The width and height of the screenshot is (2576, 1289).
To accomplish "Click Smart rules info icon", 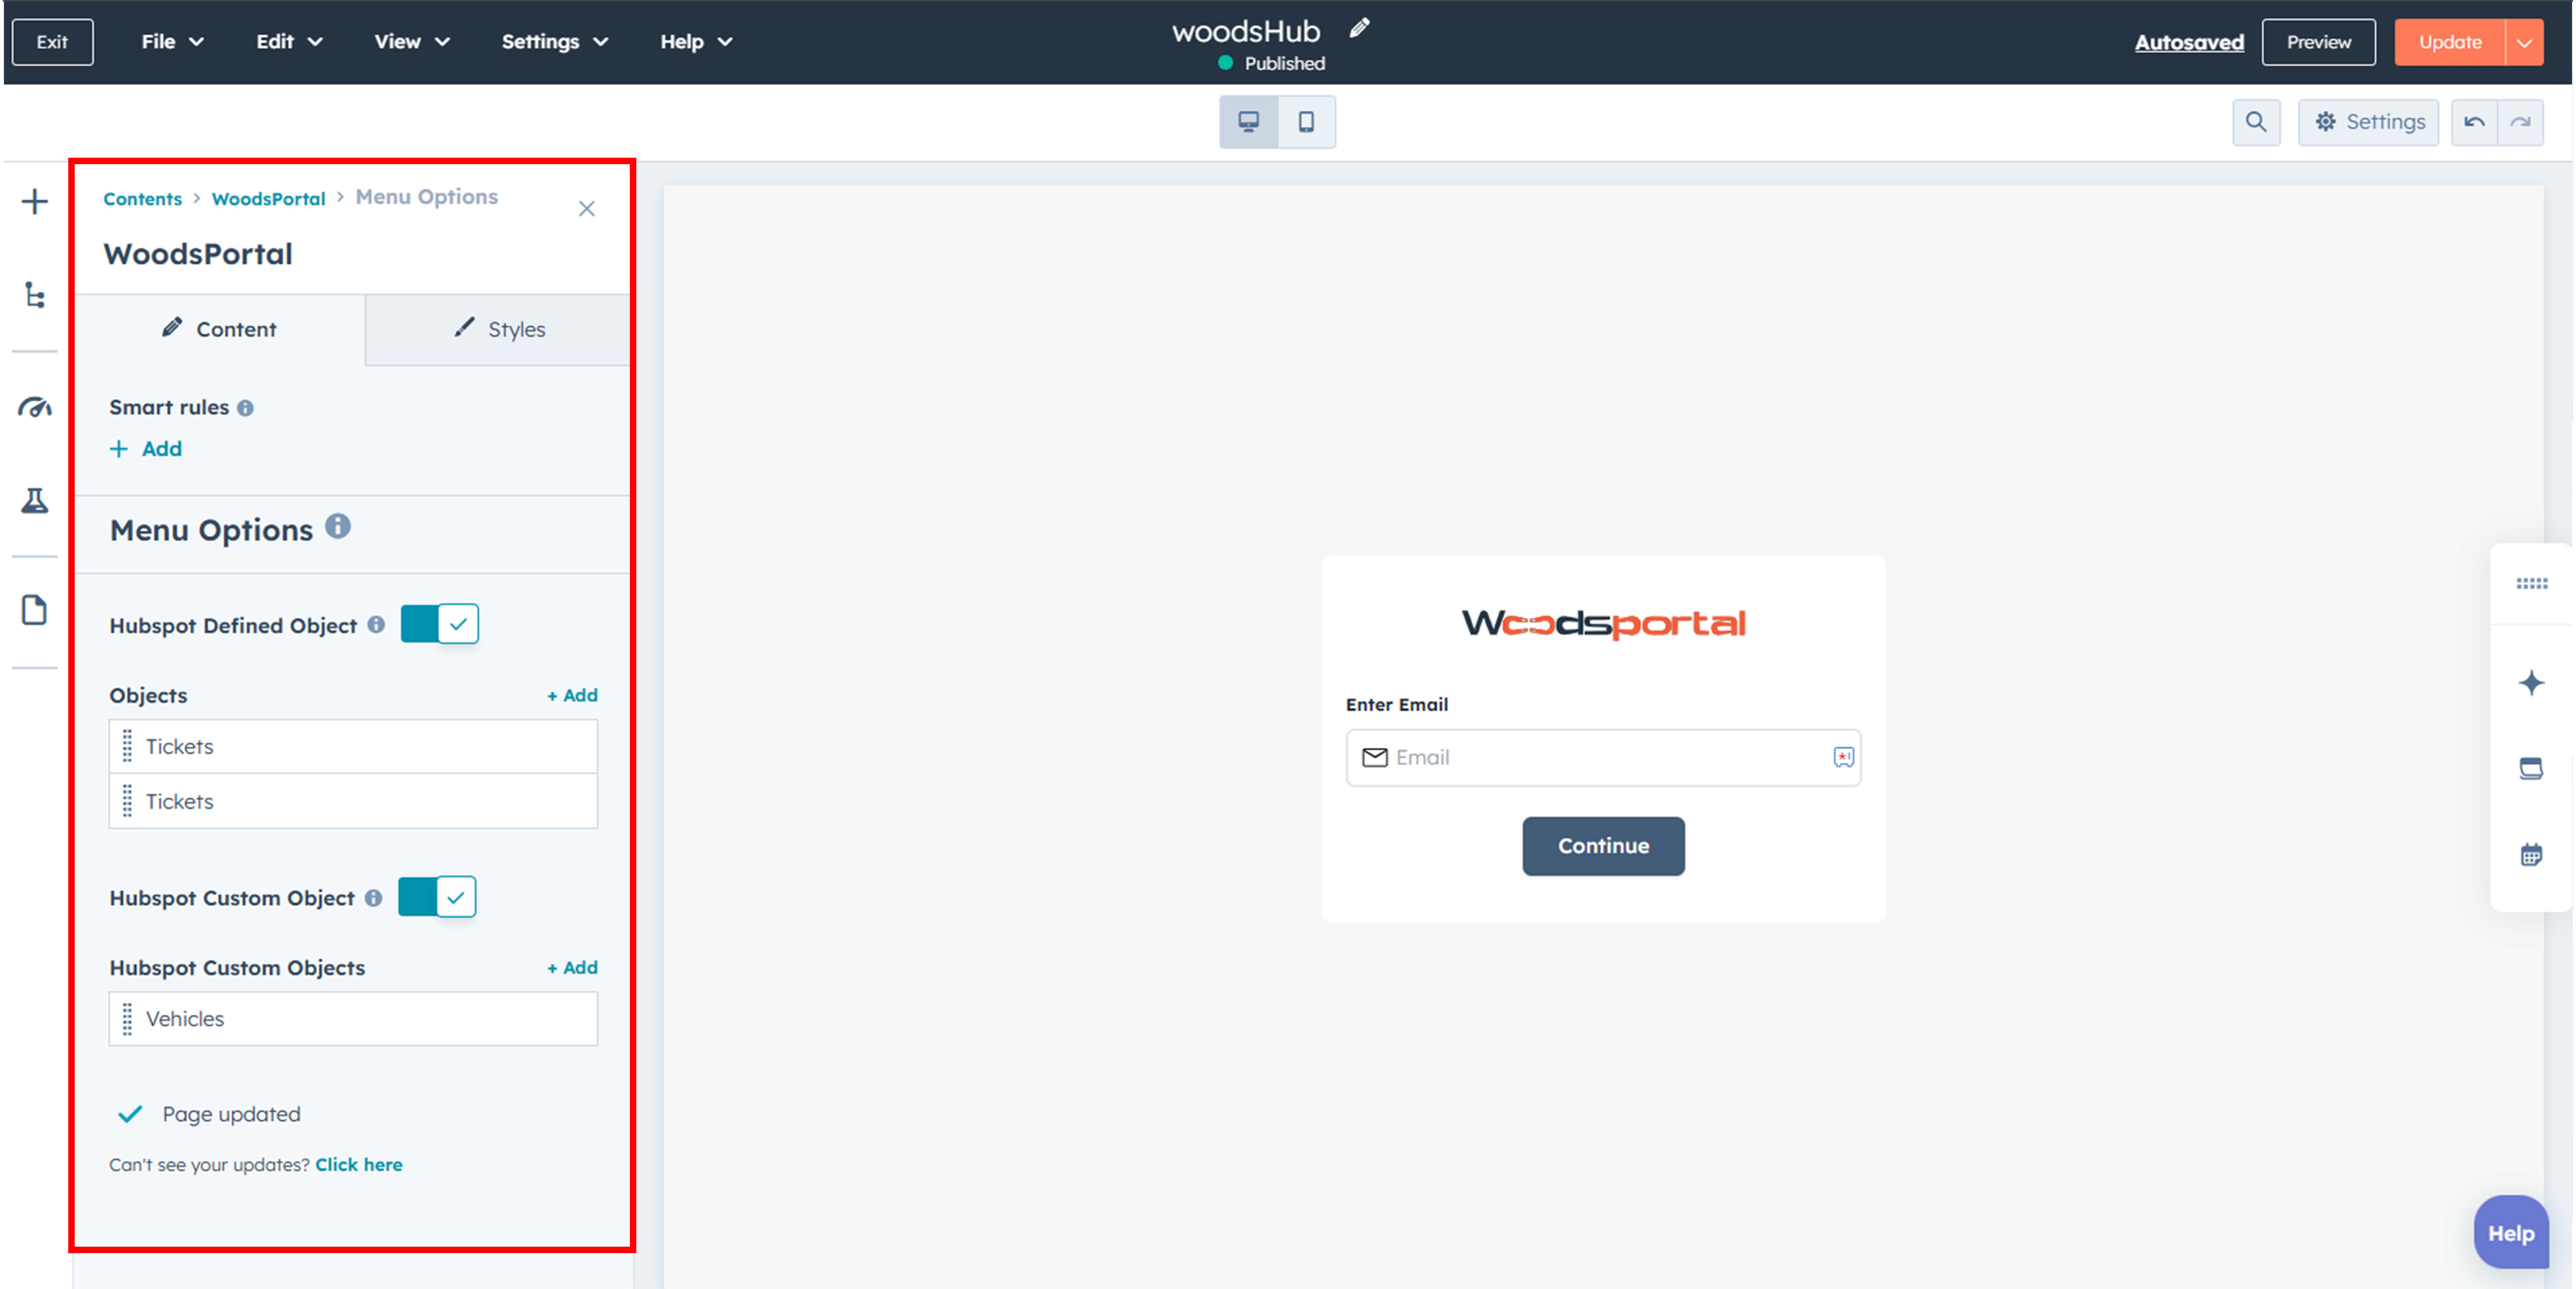I will (x=245, y=408).
